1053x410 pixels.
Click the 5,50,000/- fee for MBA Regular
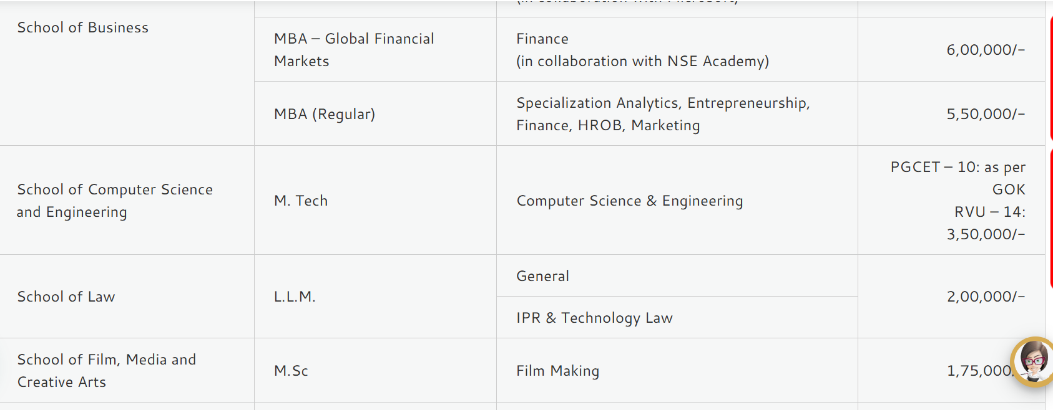(x=984, y=113)
